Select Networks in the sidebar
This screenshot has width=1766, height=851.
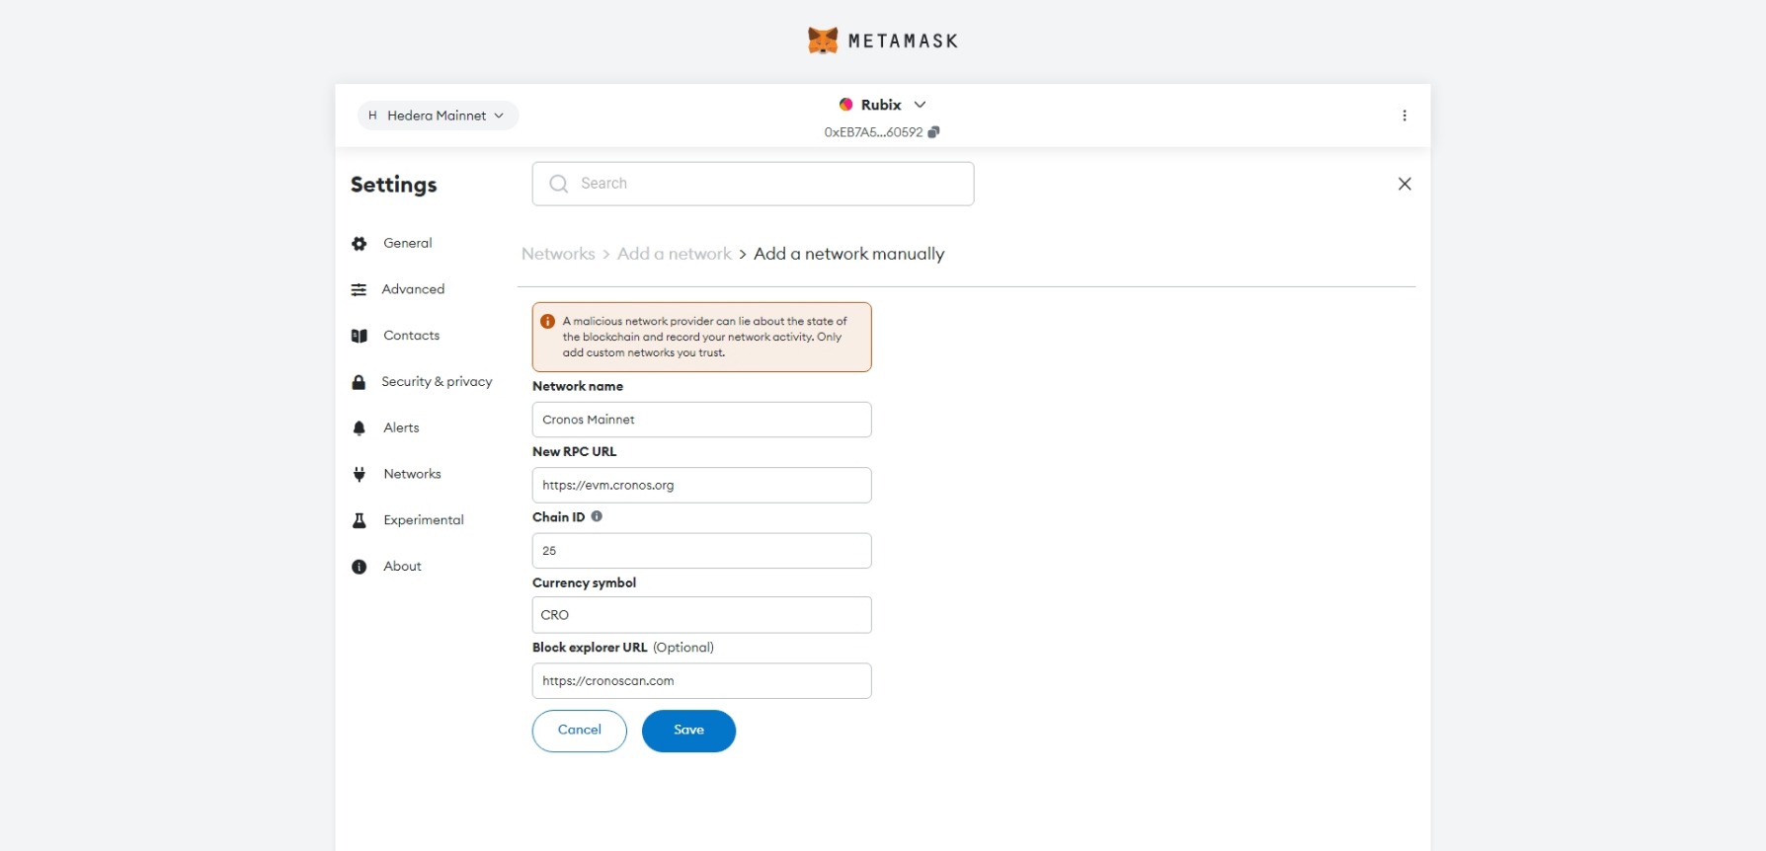point(412,474)
